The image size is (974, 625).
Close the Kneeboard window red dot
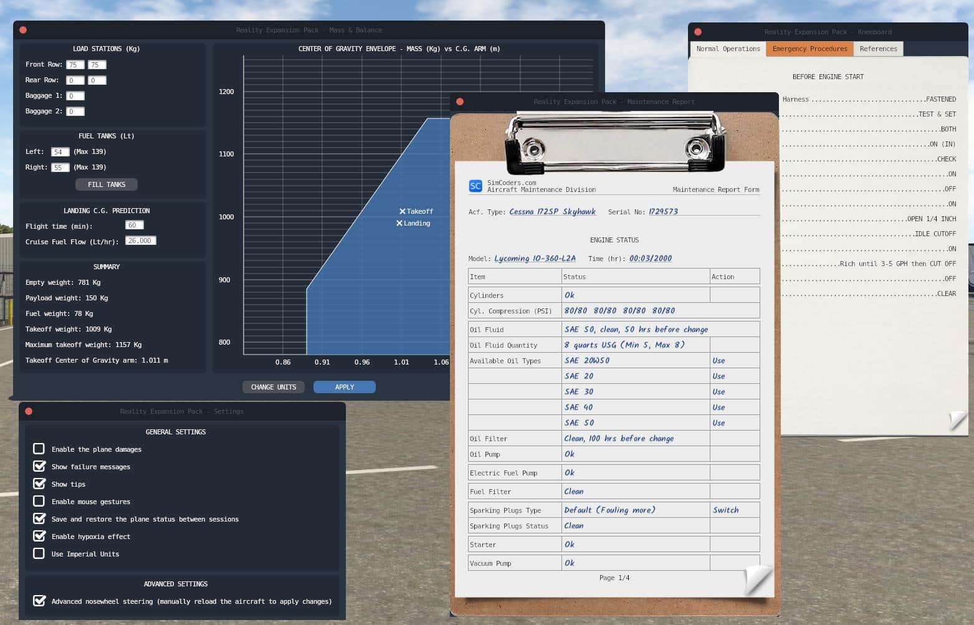click(698, 32)
